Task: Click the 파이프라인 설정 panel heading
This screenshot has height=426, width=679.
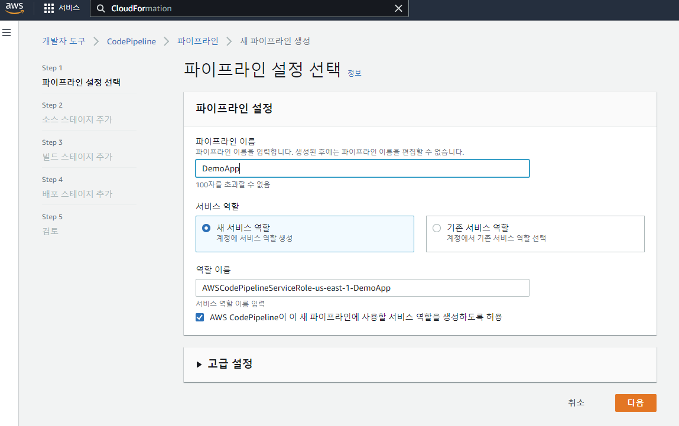Action: click(x=234, y=108)
